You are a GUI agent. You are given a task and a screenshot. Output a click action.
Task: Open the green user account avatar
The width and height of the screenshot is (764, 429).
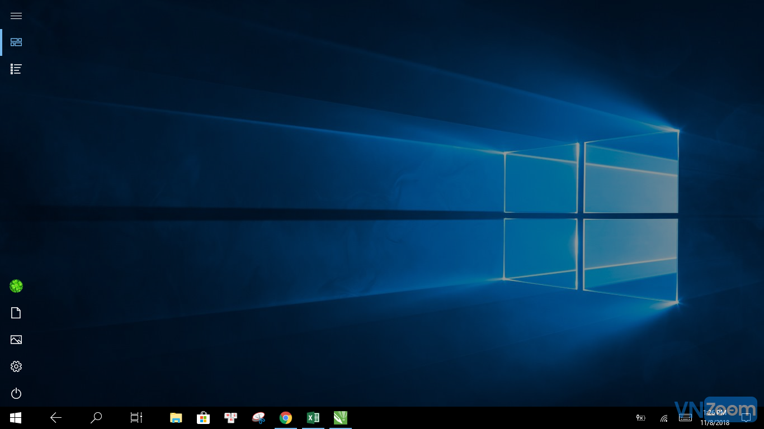pos(16,286)
